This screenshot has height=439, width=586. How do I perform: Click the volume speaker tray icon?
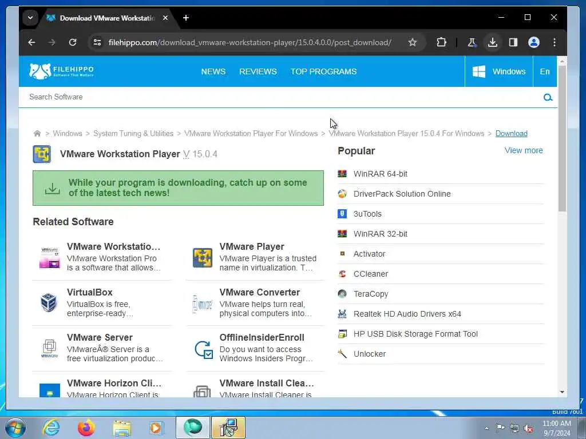coord(528,428)
